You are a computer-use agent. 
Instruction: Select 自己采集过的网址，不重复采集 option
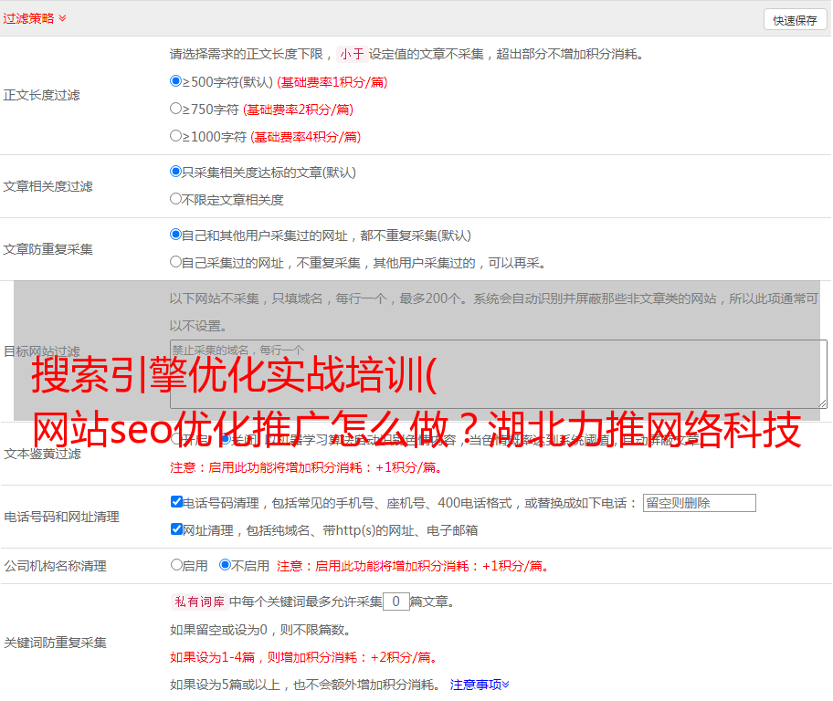(x=175, y=262)
